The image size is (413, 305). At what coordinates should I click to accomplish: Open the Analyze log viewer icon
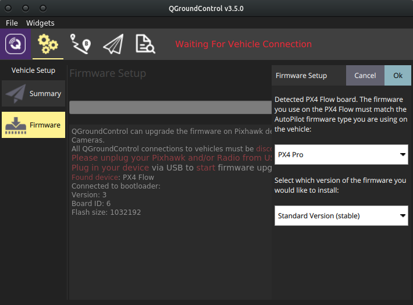click(x=145, y=44)
